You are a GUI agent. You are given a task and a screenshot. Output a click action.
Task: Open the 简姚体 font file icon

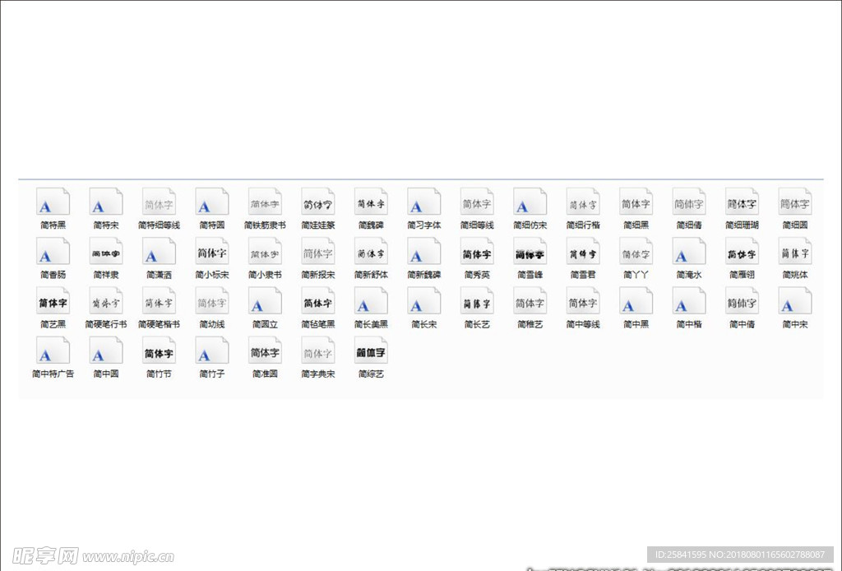pyautogui.click(x=794, y=252)
